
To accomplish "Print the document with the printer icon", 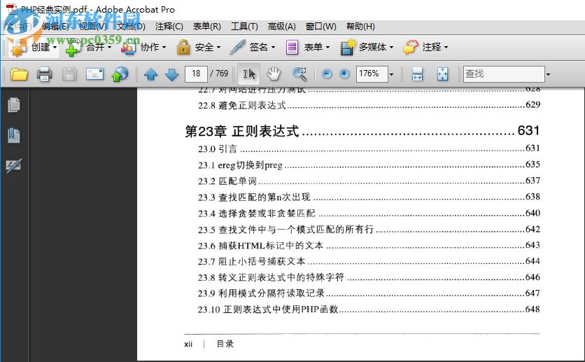I will (44, 74).
